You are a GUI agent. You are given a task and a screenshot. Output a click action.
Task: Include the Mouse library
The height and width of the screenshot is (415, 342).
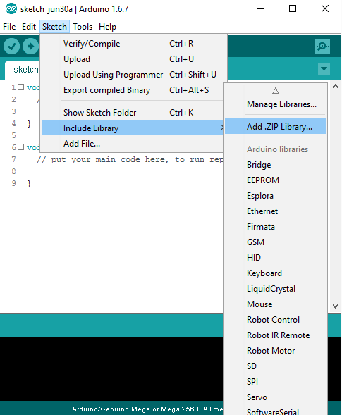pyautogui.click(x=275, y=304)
